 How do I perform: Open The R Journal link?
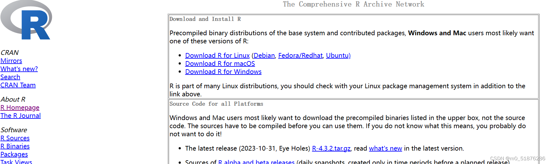20,116
